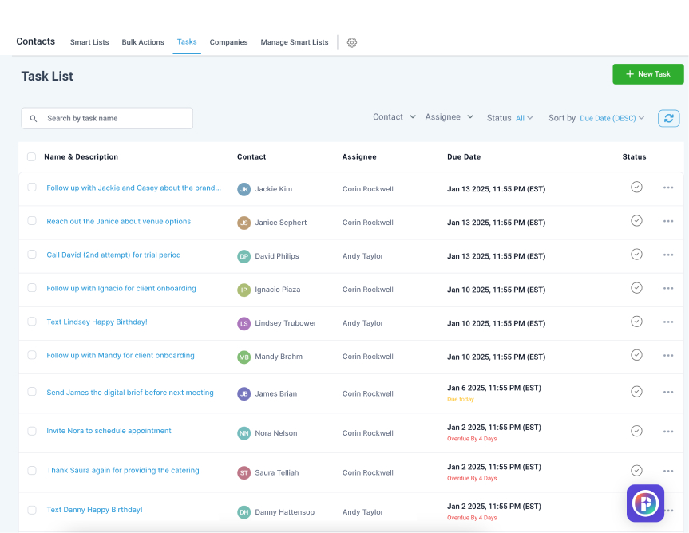The image size is (689, 533).
Task: Create a task with New Task button
Action: pos(648,74)
